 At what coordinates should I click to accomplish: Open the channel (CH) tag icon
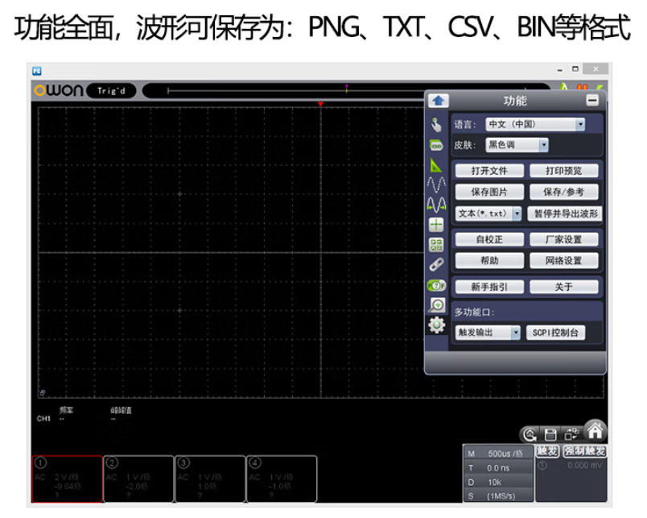[436, 145]
